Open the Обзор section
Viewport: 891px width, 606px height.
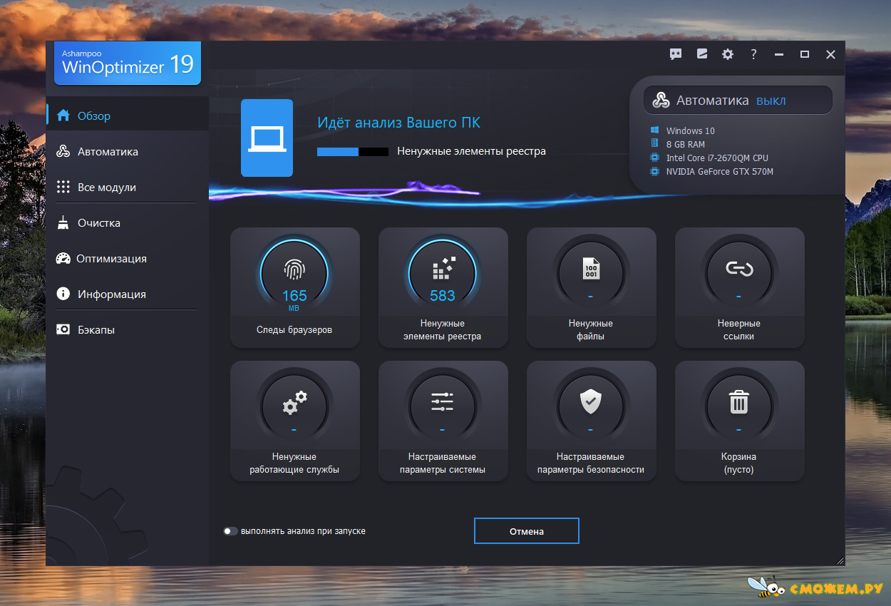[128, 115]
